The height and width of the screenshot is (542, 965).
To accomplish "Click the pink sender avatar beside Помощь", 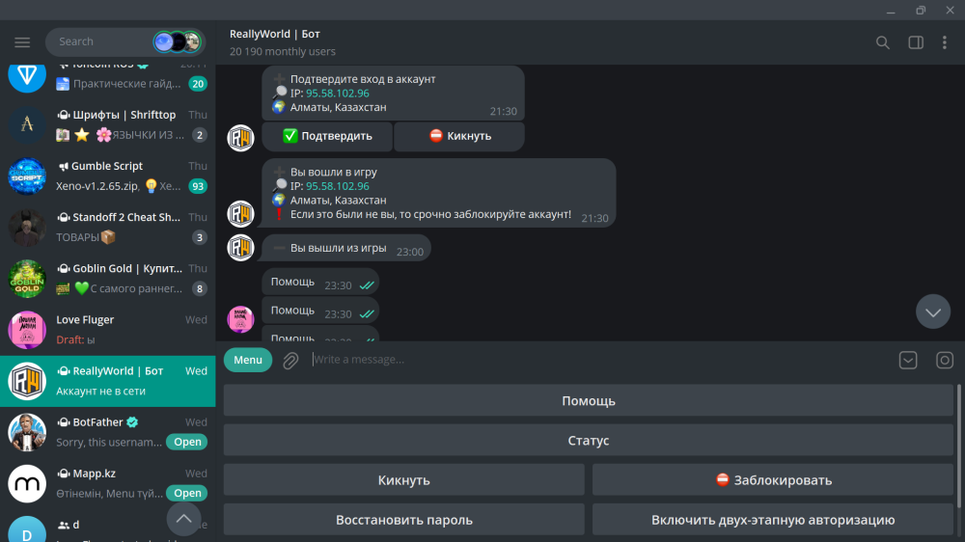I will point(240,320).
